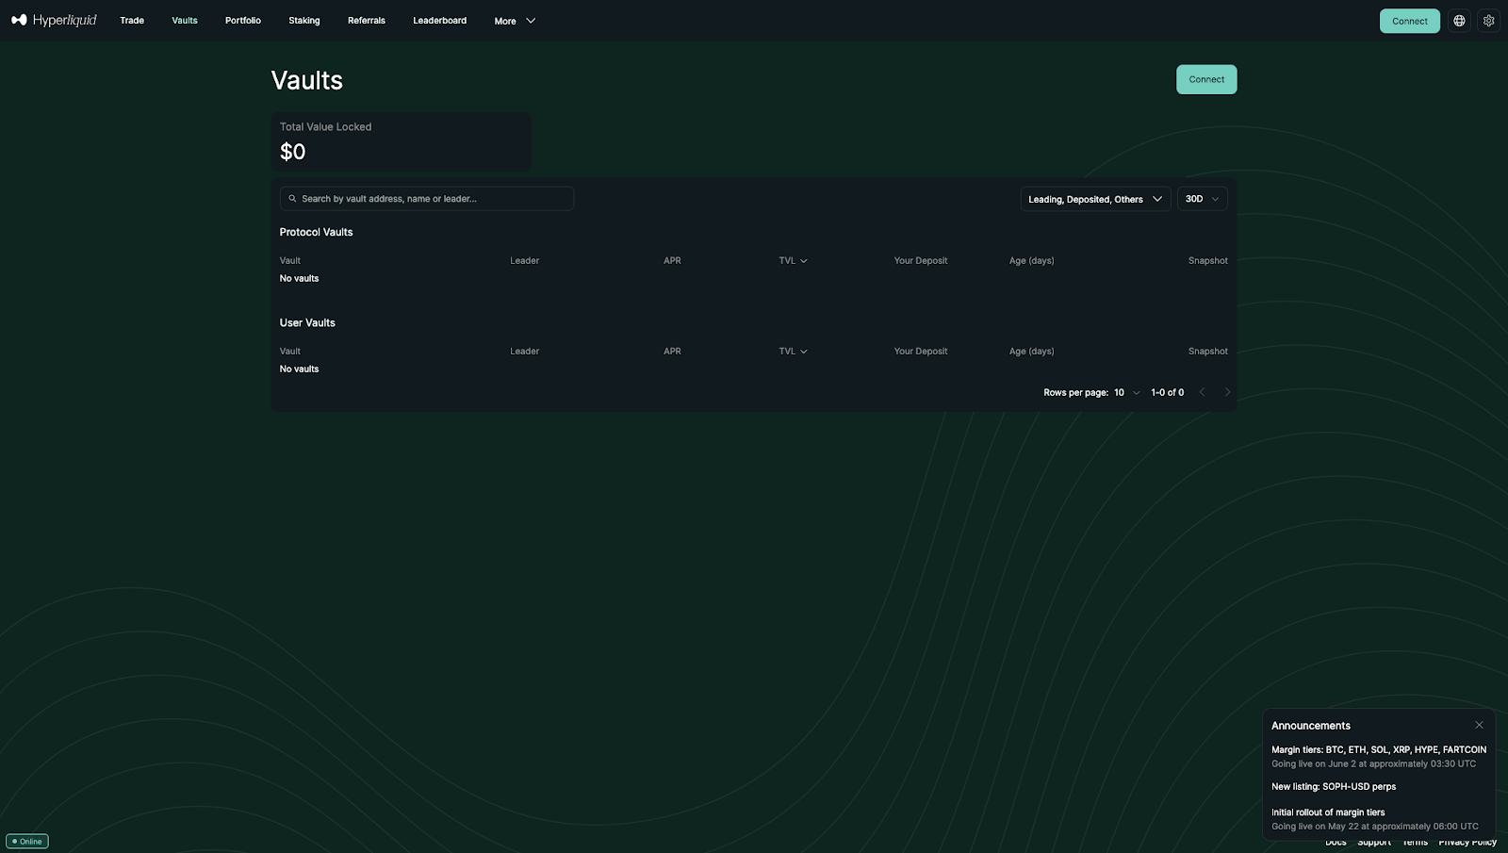Viewport: 1508px width, 853px height.
Task: Open the Leading, Deposited, Others filter
Action: pyautogui.click(x=1094, y=199)
